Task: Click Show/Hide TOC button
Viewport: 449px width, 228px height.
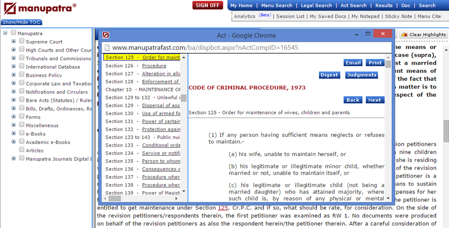Action: pyautogui.click(x=21, y=22)
